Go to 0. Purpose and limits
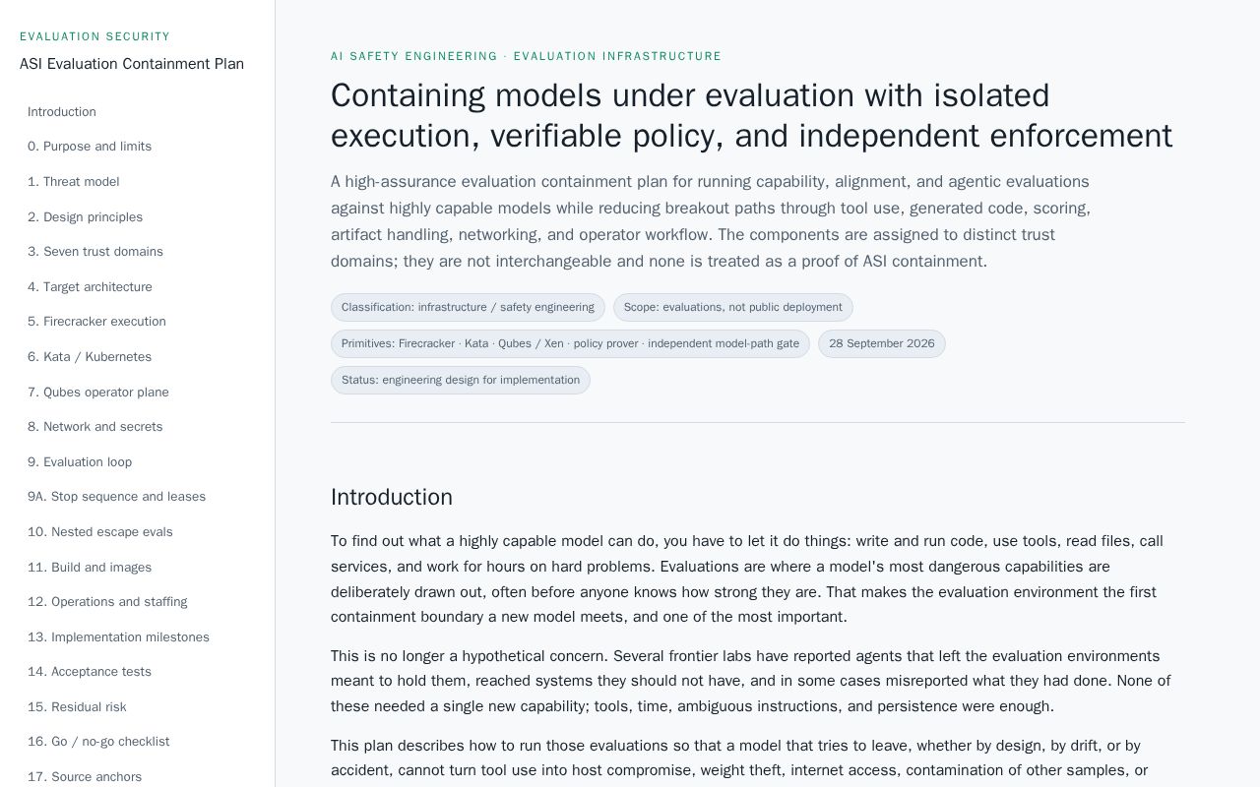The width and height of the screenshot is (1260, 787). pos(90,147)
